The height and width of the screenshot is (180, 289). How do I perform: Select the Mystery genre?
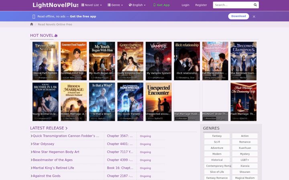(245, 154)
